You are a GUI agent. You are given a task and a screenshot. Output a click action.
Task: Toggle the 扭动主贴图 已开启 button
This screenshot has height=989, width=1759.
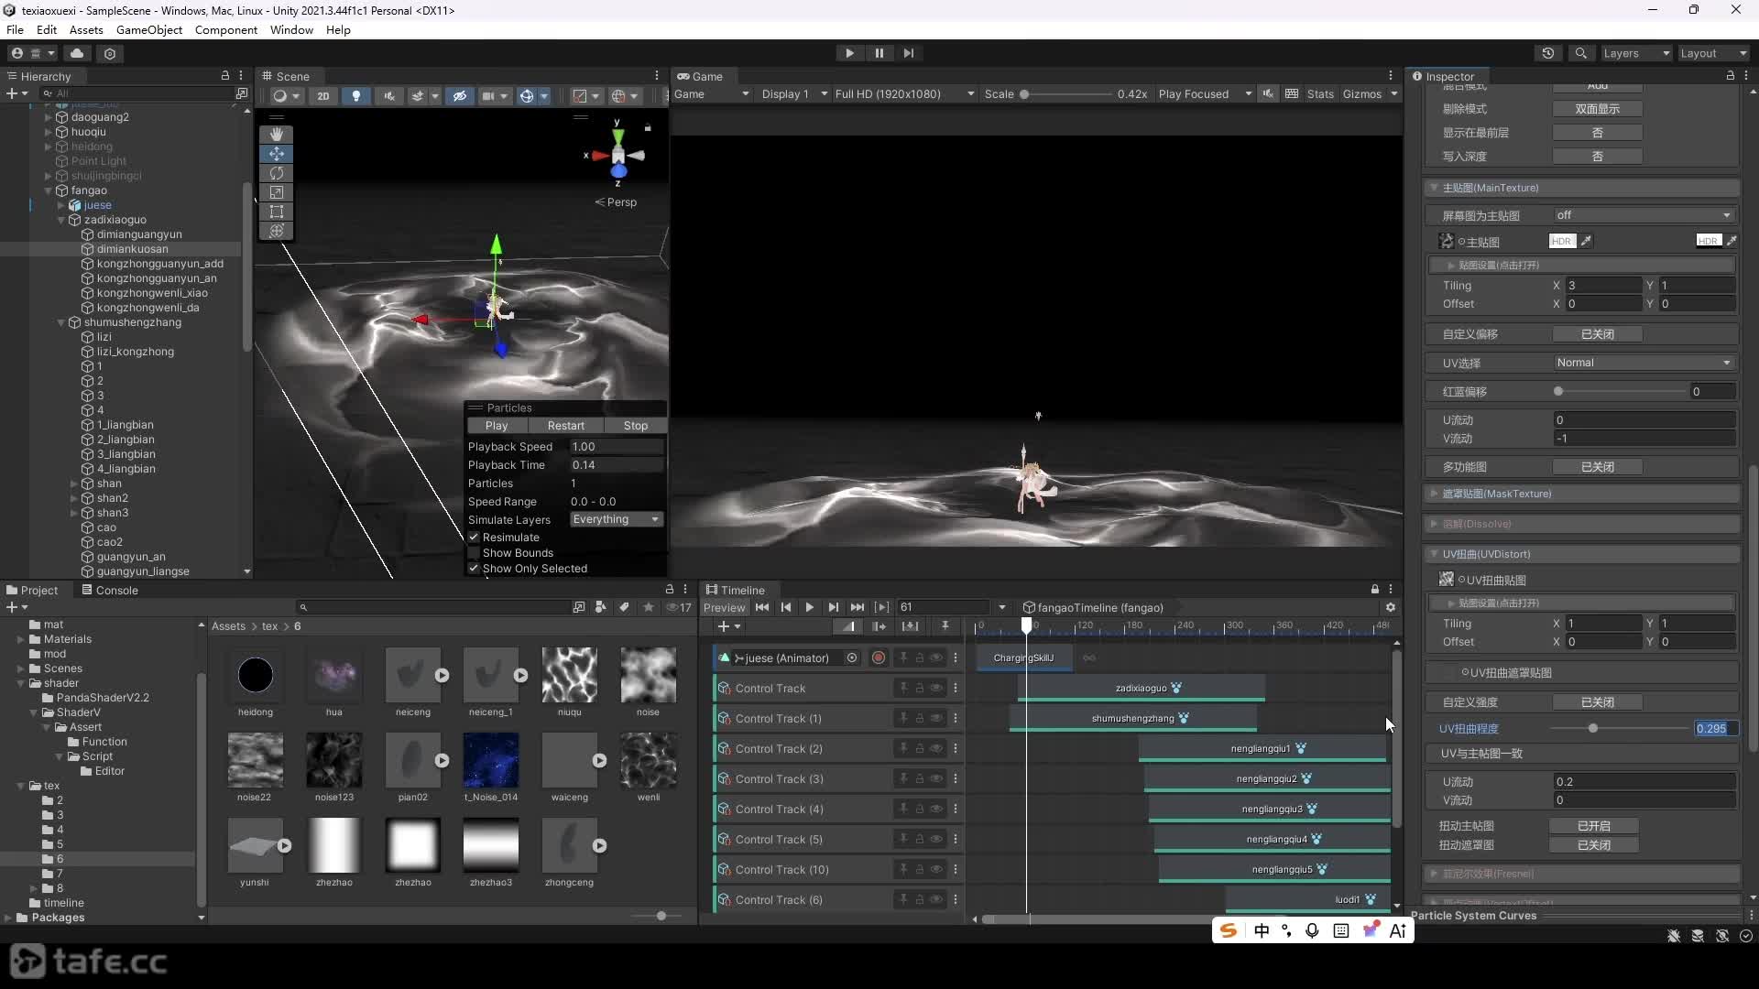(x=1594, y=826)
